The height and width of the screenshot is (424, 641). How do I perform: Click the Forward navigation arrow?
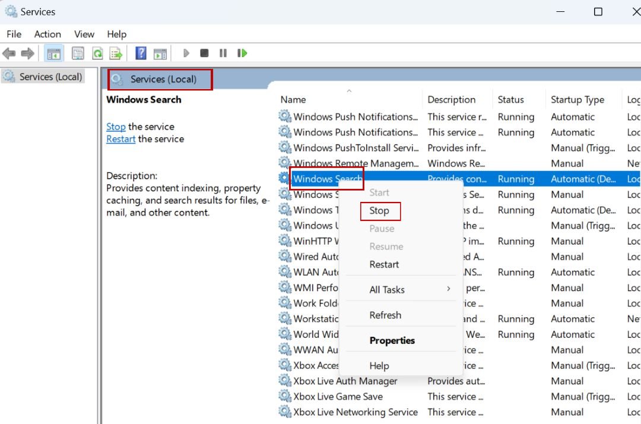[27, 53]
